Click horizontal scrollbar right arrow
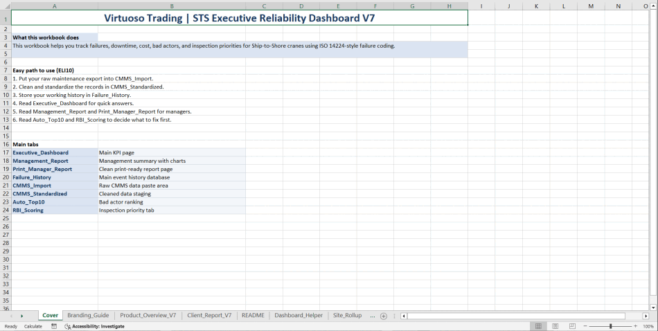Viewport: 658px width, 331px height. [646, 316]
